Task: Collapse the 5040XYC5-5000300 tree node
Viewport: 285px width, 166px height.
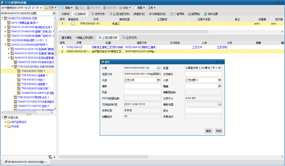Action: tap(9, 58)
